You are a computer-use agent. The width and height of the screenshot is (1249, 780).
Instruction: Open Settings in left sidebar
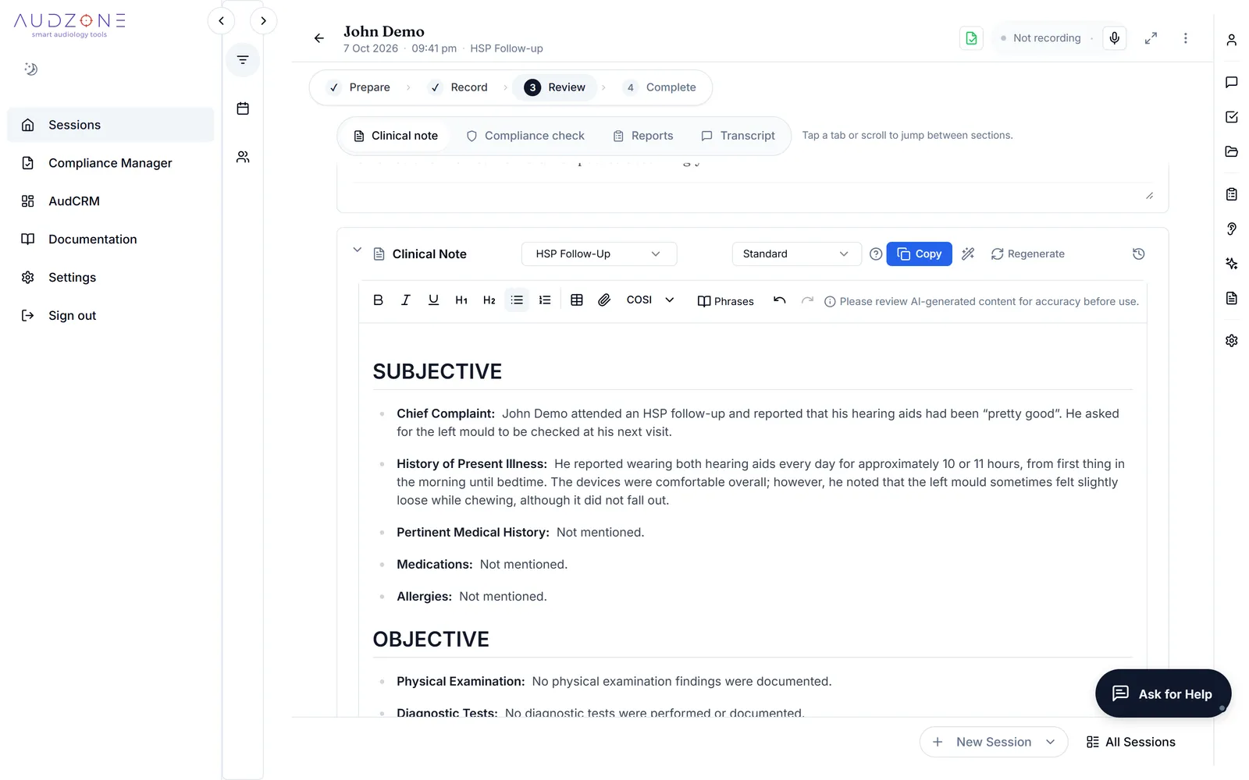pos(110,278)
